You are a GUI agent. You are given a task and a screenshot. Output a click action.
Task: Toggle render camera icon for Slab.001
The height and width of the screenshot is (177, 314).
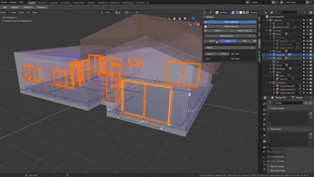click(311, 79)
